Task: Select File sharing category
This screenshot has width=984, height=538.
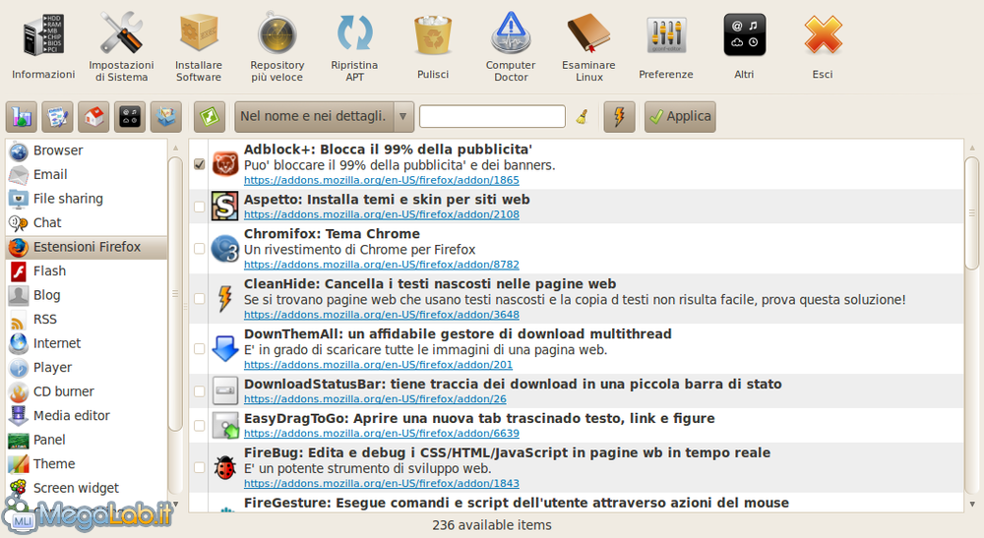Action: 87,199
